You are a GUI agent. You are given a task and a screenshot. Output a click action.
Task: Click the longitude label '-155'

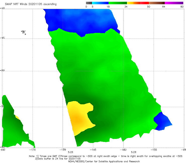(154, 150)
